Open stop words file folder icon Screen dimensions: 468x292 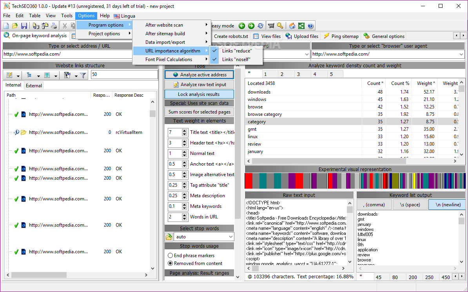click(169, 237)
